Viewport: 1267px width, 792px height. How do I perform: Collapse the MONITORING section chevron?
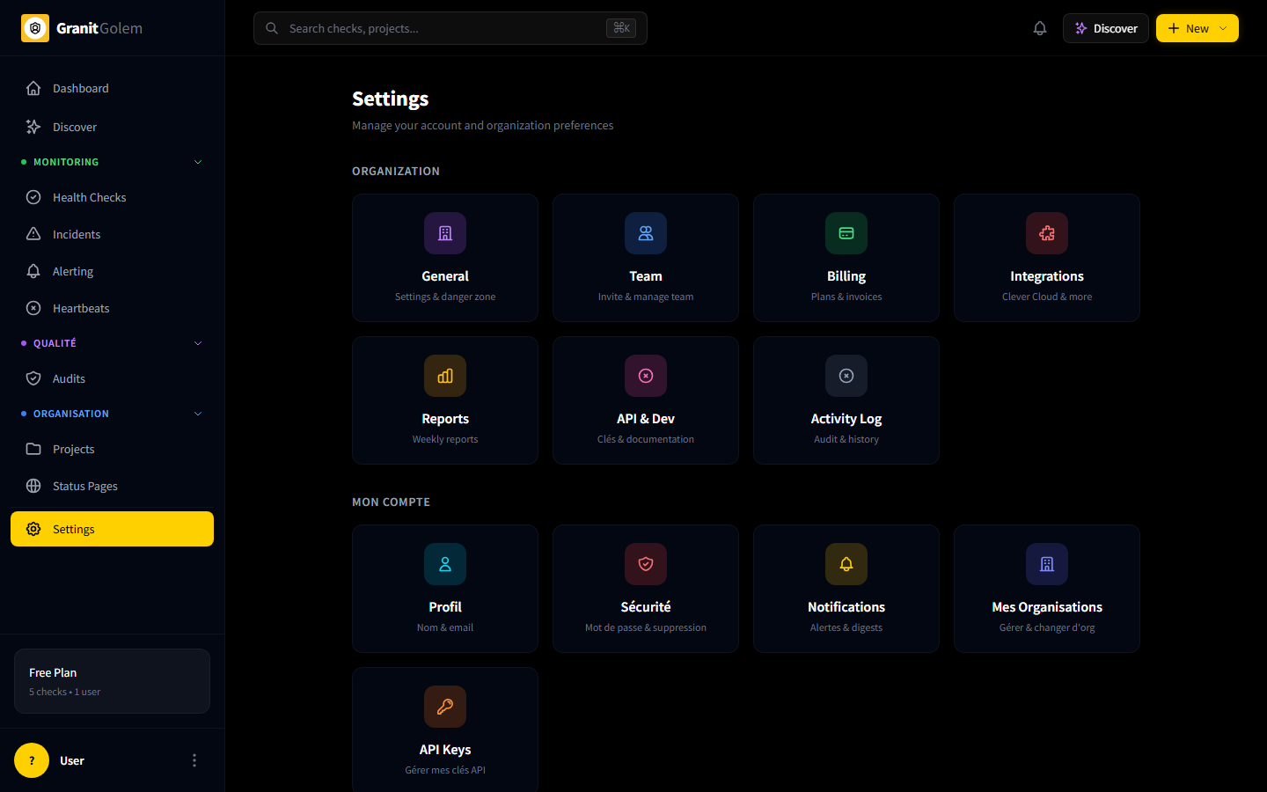pyautogui.click(x=198, y=162)
